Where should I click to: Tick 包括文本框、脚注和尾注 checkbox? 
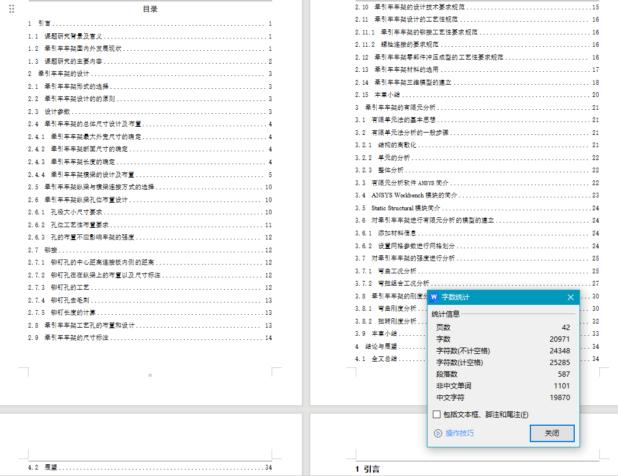pos(437,415)
